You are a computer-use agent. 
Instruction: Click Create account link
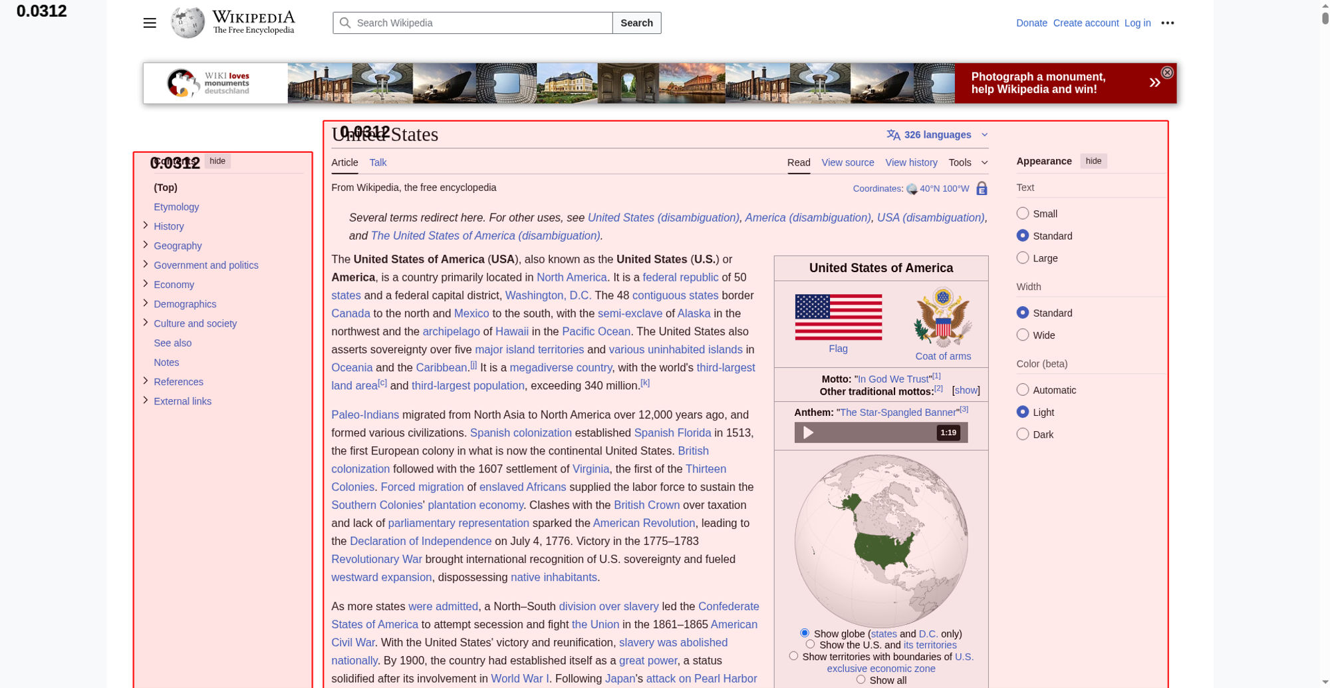[x=1085, y=23]
